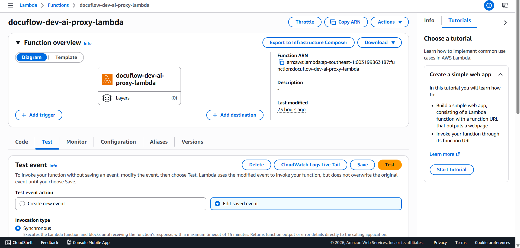
Task: Open Function overview Info link
Action: pyautogui.click(x=88, y=44)
